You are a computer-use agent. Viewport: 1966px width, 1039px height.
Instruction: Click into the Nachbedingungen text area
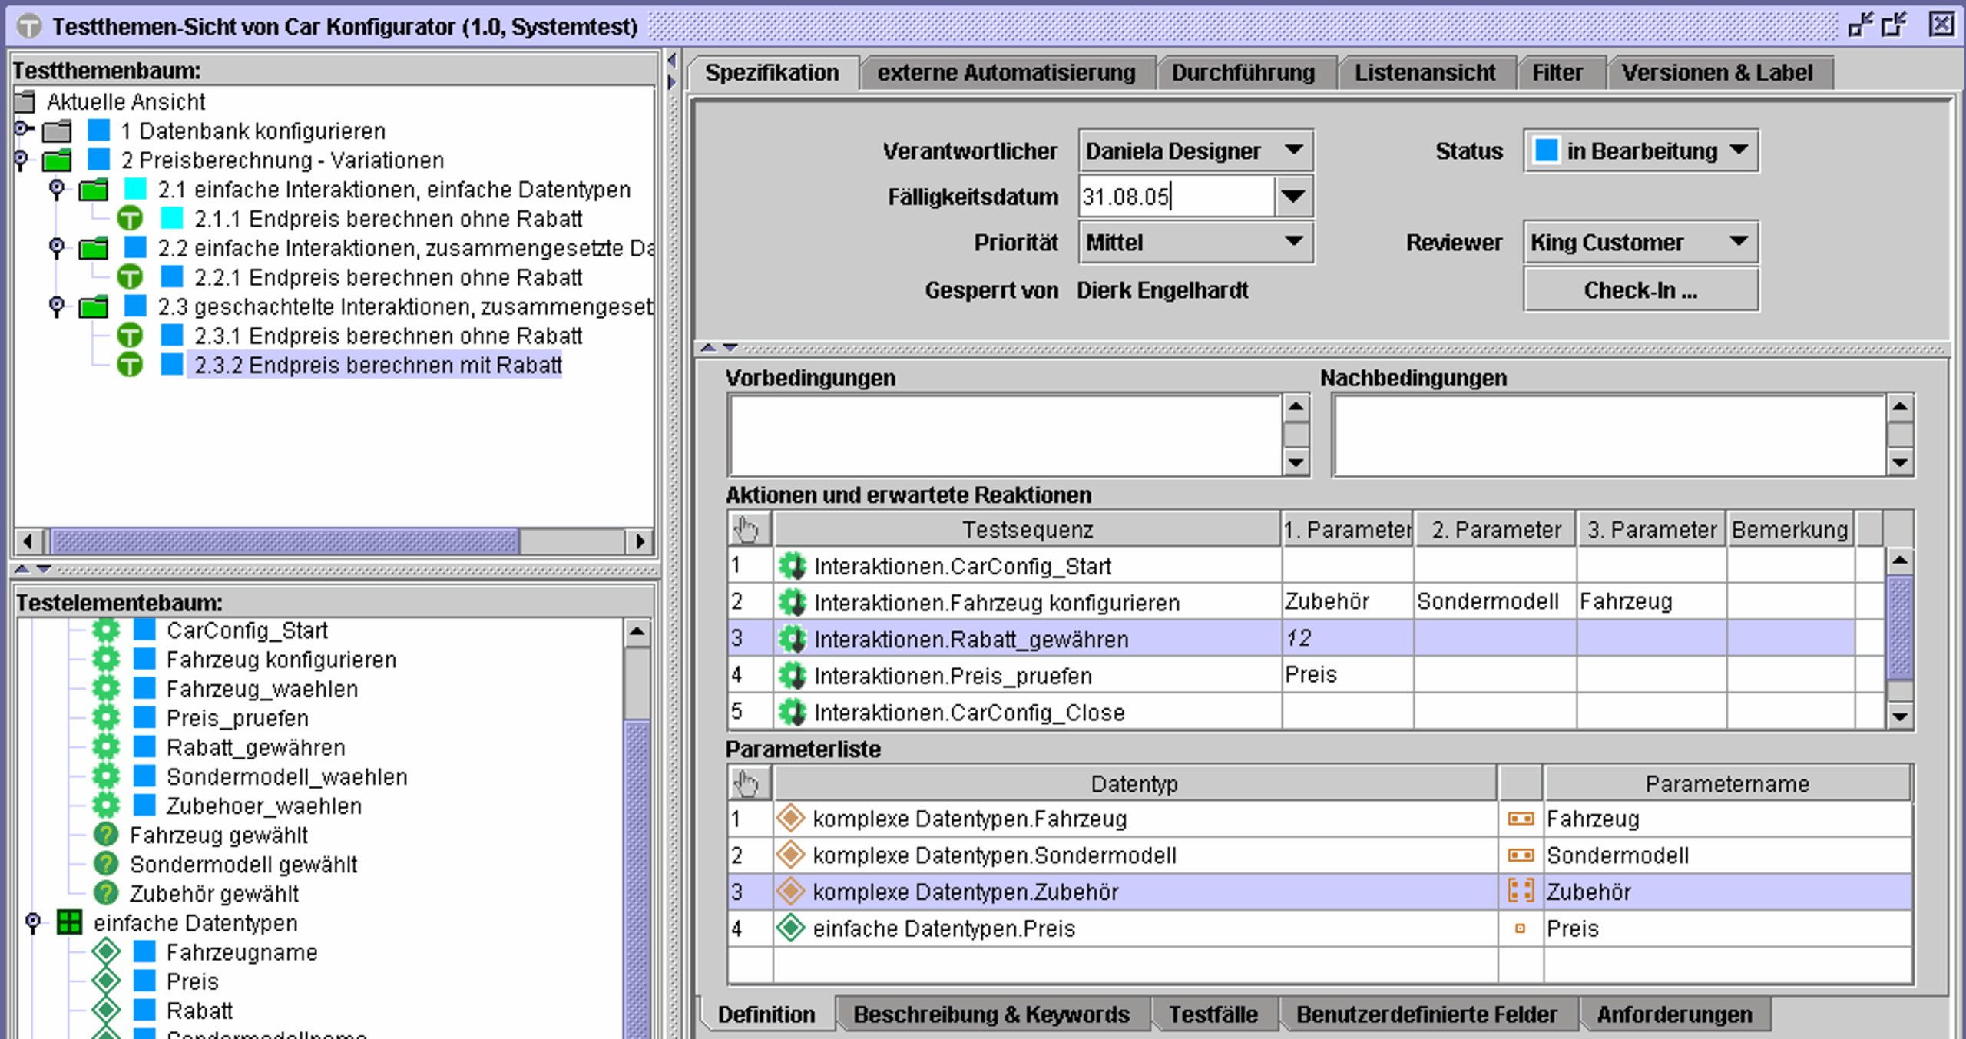coord(1610,435)
